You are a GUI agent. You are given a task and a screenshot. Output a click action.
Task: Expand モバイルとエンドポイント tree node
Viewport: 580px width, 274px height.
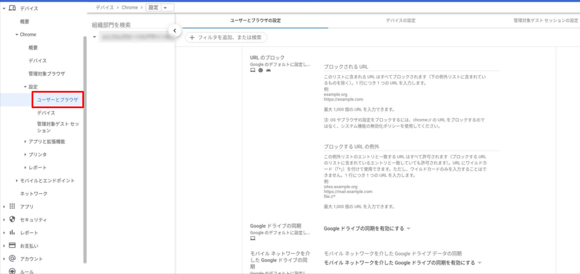pos(17,181)
